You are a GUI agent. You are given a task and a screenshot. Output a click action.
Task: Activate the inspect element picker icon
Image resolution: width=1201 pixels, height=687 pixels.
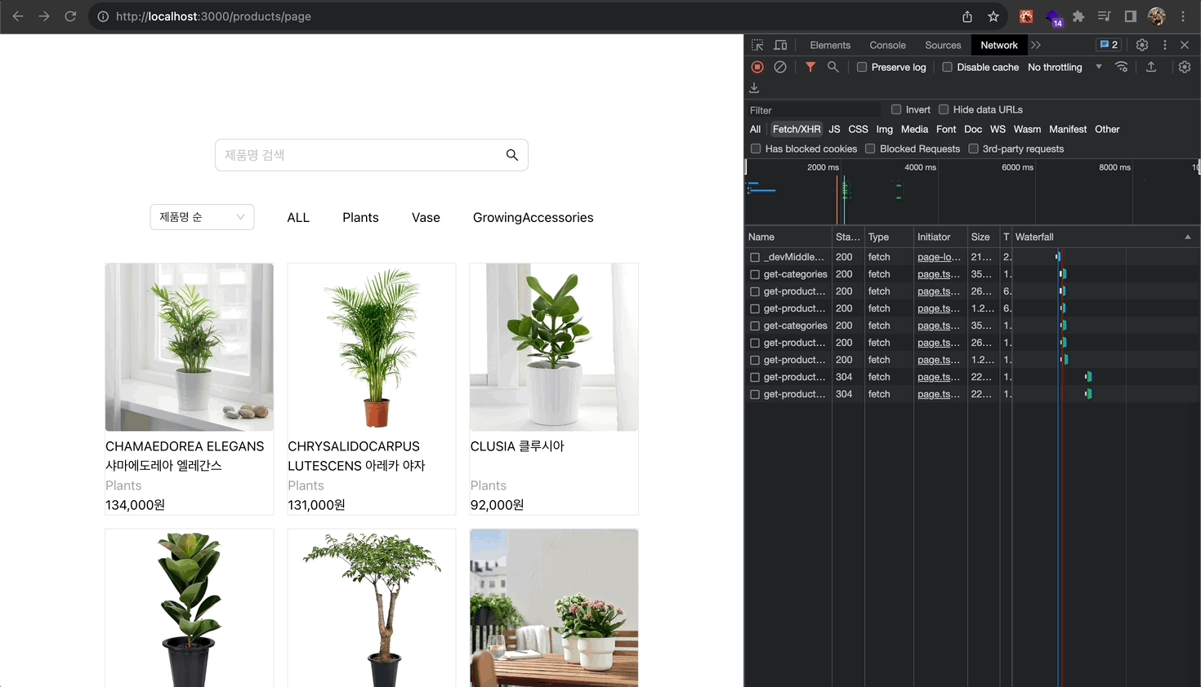pos(757,45)
